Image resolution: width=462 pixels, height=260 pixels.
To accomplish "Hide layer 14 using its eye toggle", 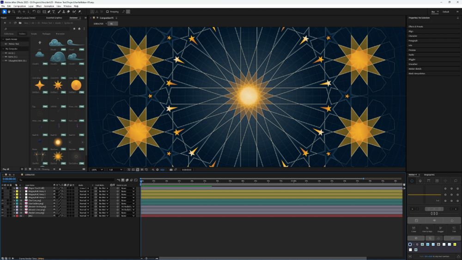I will 3,213.
